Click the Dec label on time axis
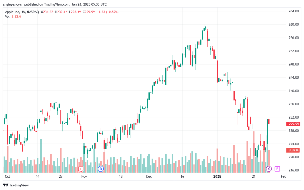Viewport: 304px width, 190px height. point(149,176)
